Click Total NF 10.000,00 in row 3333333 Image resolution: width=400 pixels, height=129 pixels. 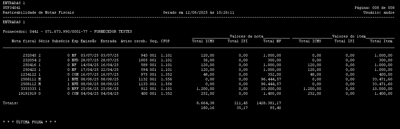tap(271, 89)
